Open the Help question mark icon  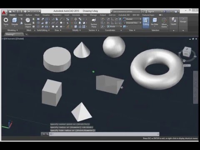point(176,12)
